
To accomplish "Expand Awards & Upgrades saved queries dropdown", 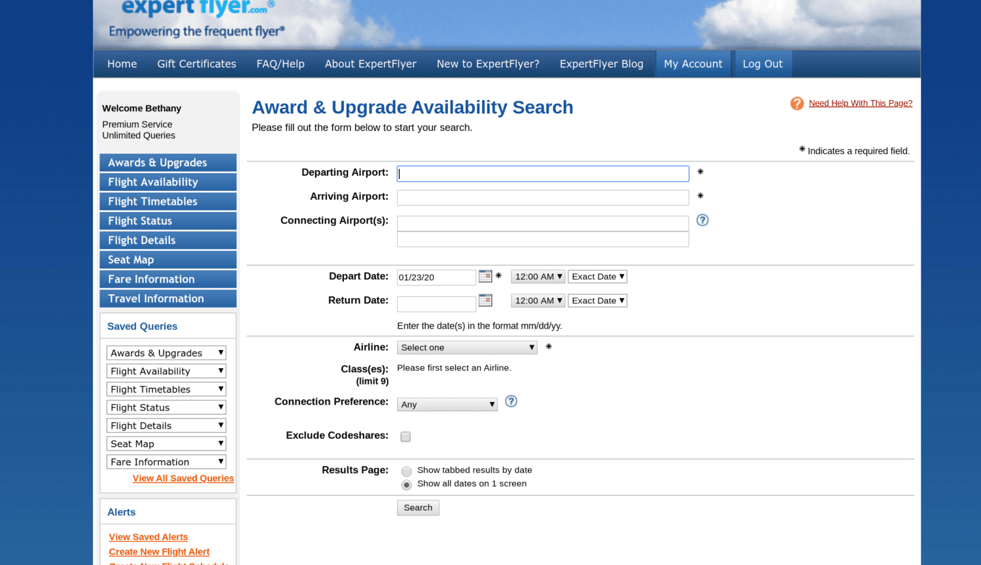I will tap(166, 353).
